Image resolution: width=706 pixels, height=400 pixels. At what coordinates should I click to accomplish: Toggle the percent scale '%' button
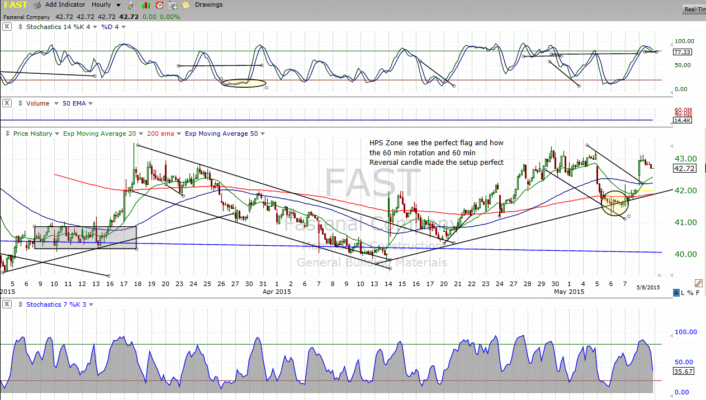(690, 293)
